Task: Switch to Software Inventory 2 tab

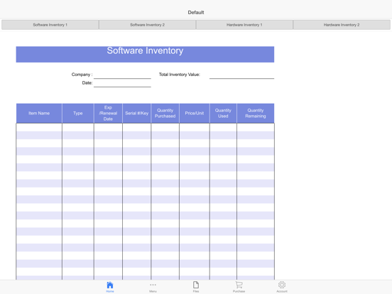Action: 148,25
